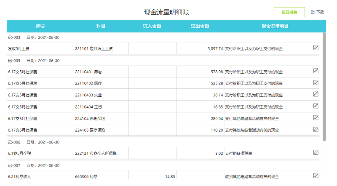Viewport: 337px width, 186px height.
Task: Click the 摘要 column header
Action: [40, 26]
